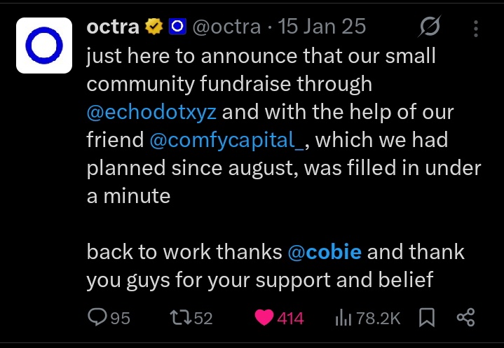Viewport: 504px width, 348px height.
Task: Click the blue square affiliate badge
Action: pyautogui.click(x=177, y=27)
